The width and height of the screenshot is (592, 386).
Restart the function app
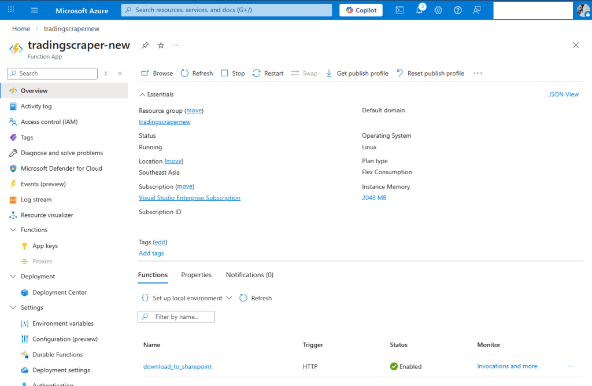point(268,73)
